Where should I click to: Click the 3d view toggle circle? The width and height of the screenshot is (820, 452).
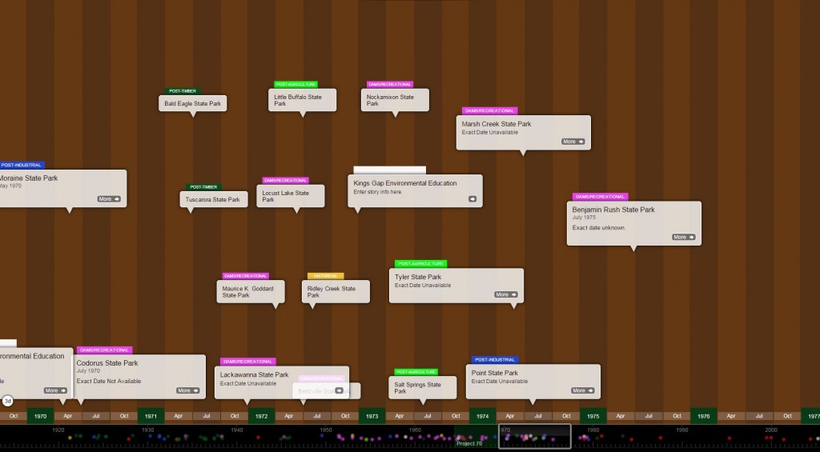(7, 401)
